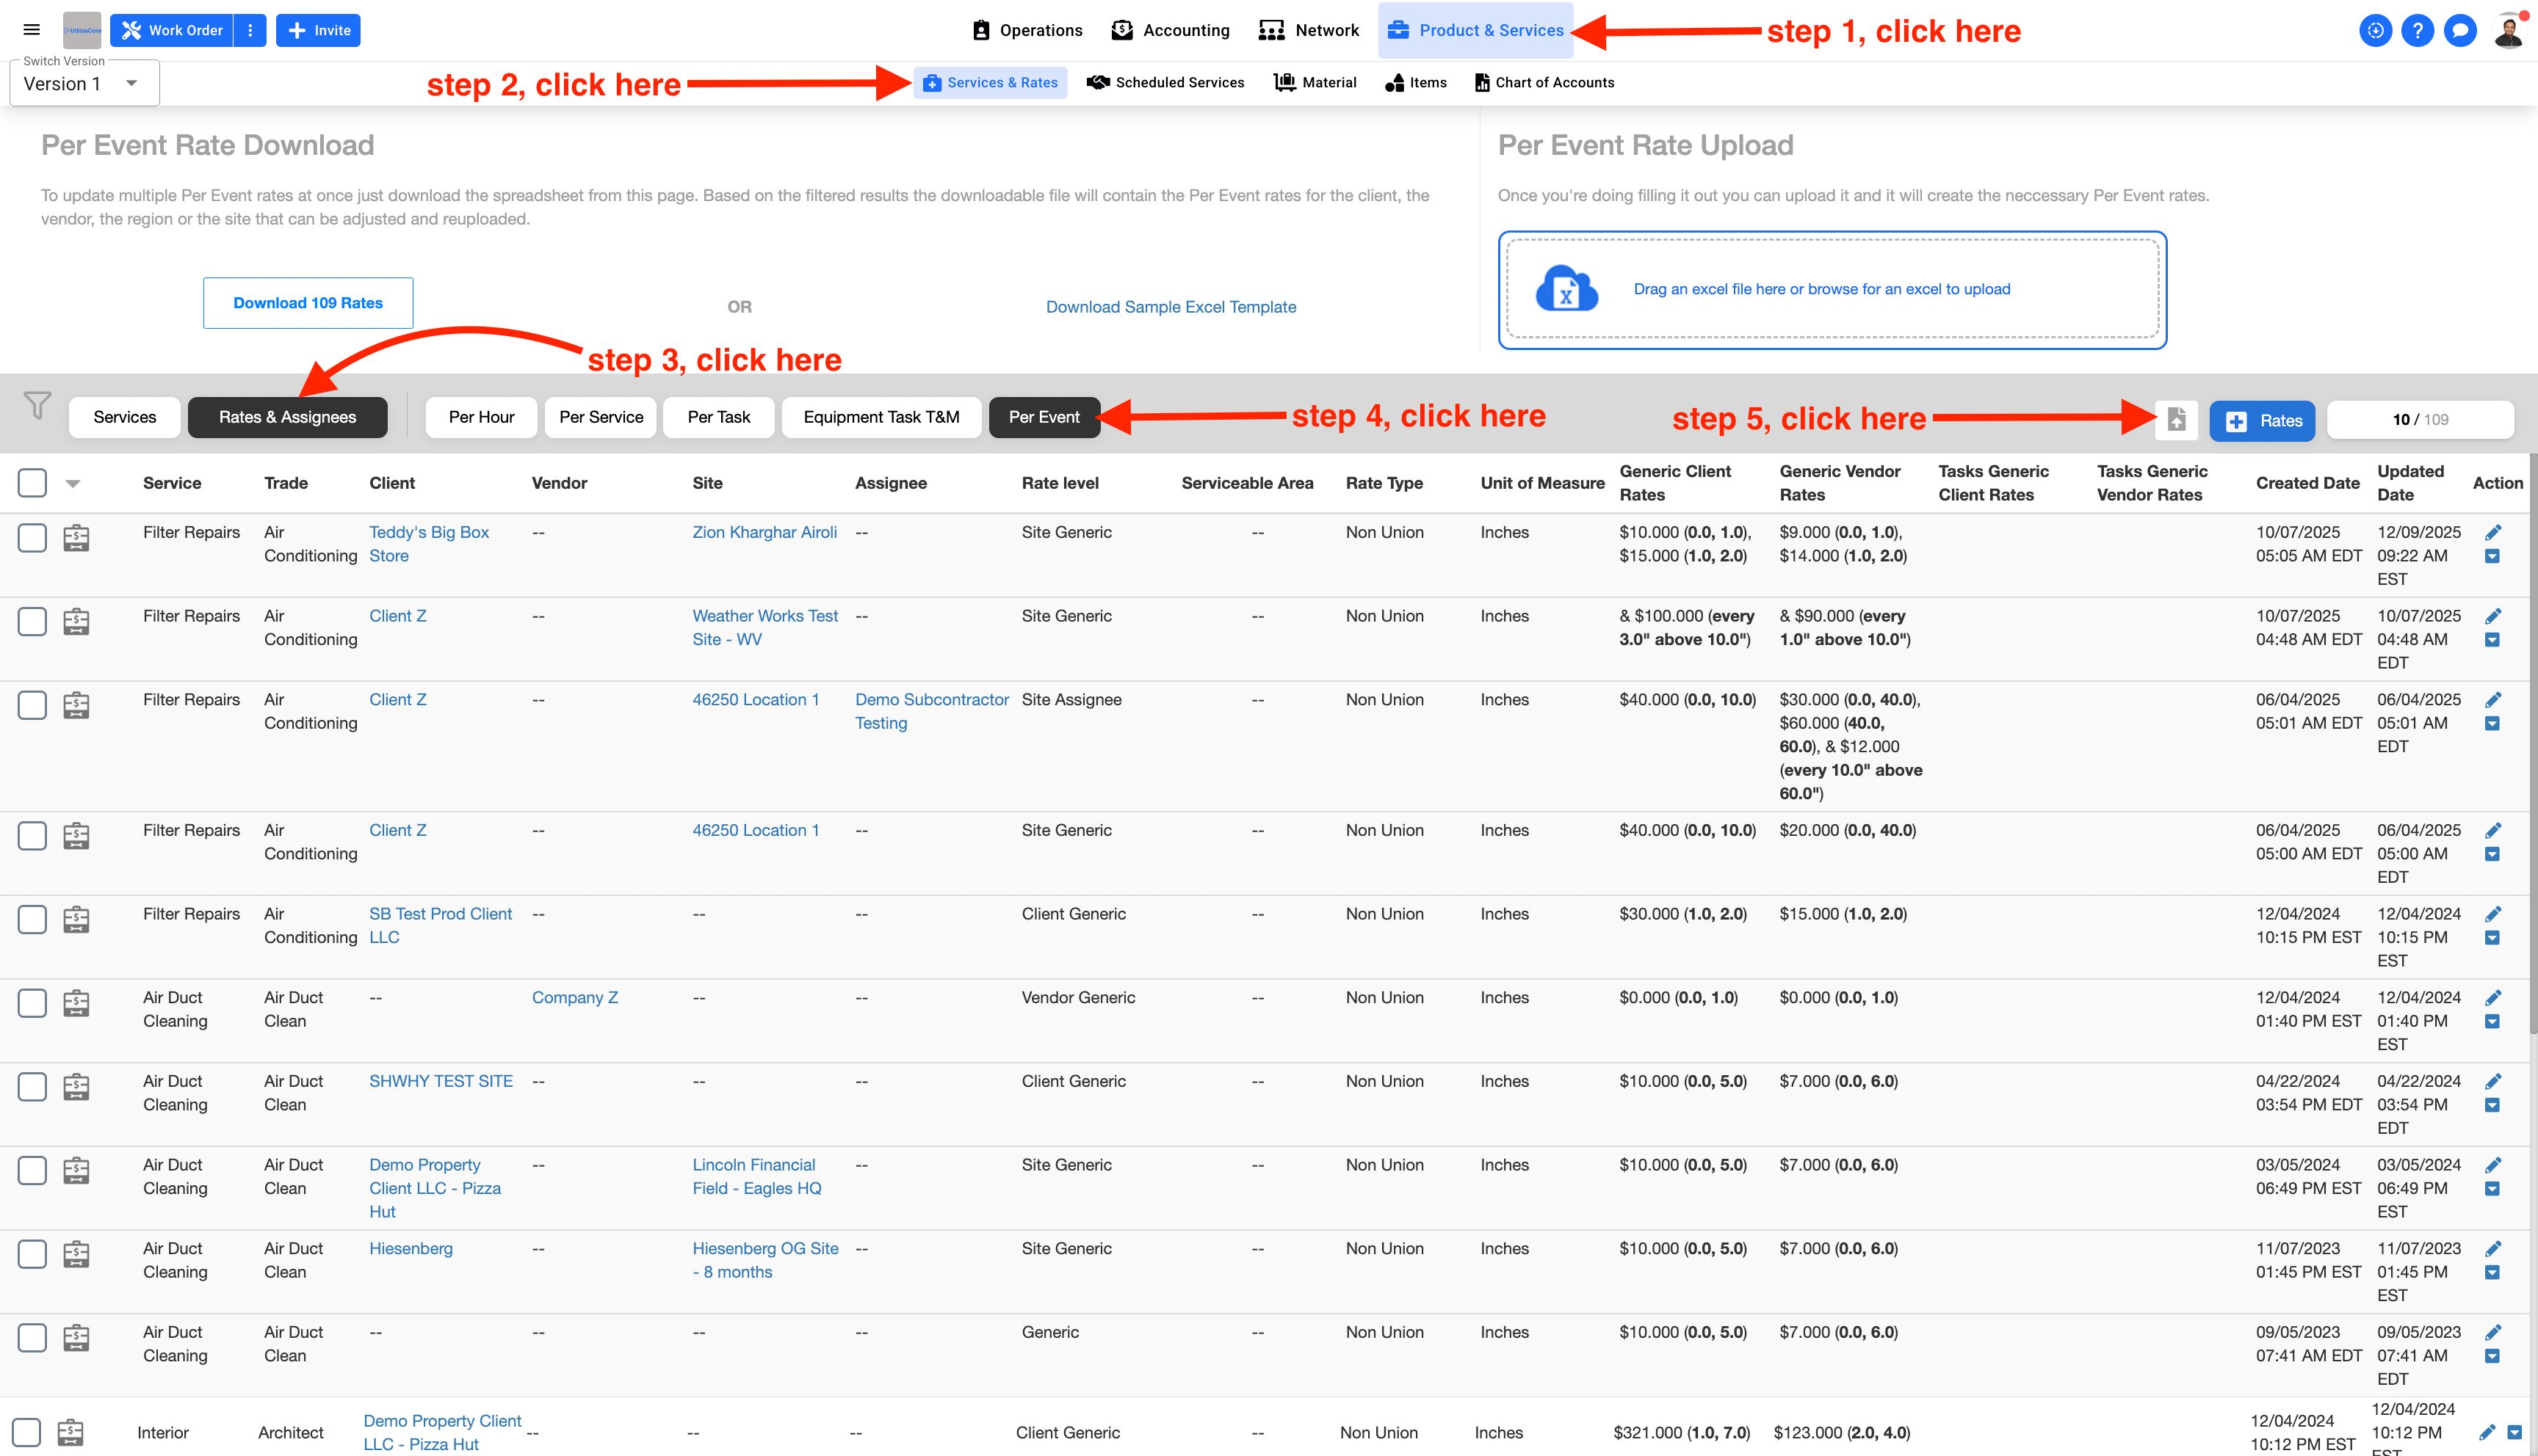Click the Download 109 Rates button
The image size is (2538, 1456).
pos(308,303)
